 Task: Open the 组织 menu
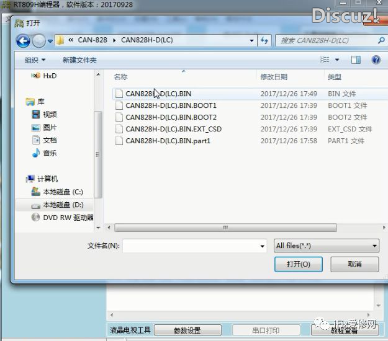[35, 60]
